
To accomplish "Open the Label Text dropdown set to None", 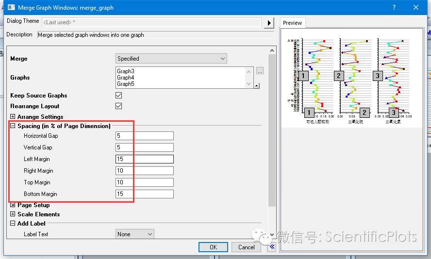I will (x=135, y=234).
